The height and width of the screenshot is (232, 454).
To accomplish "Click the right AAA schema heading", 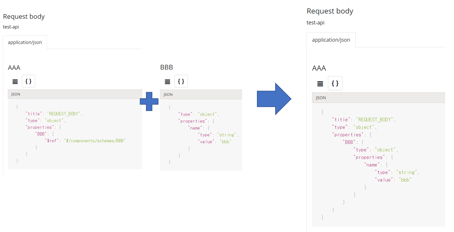I will coord(319,68).
